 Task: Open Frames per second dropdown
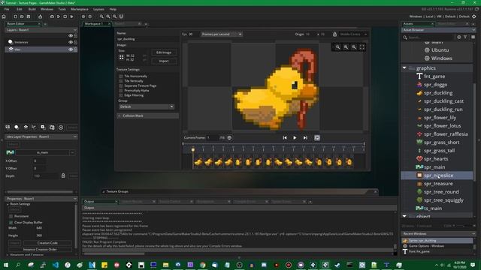222,34
